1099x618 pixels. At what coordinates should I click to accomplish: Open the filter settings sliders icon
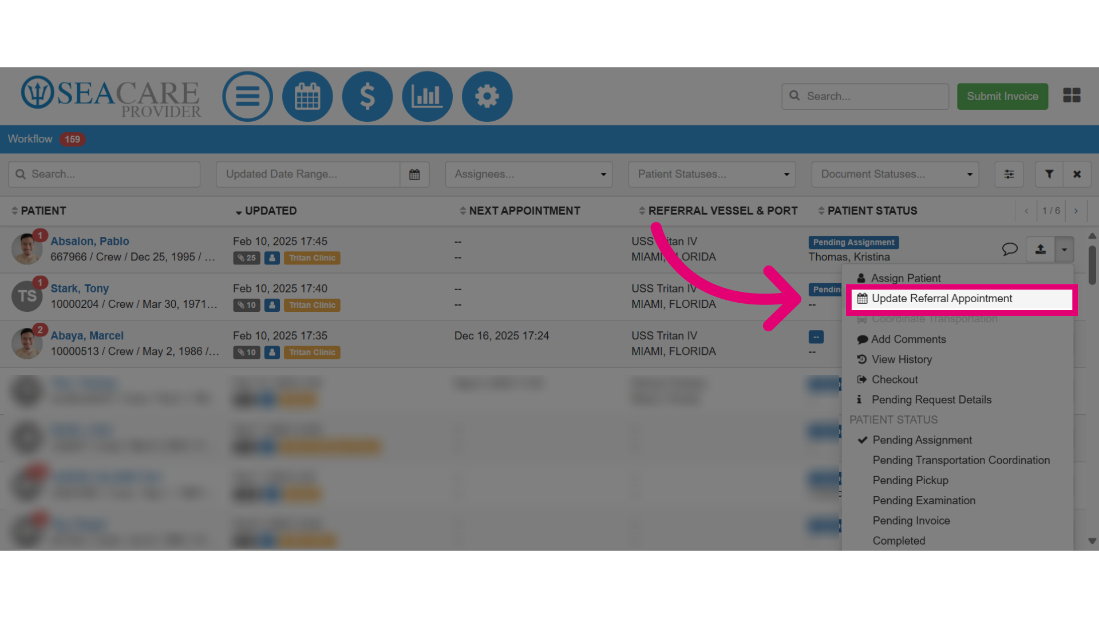point(1009,174)
